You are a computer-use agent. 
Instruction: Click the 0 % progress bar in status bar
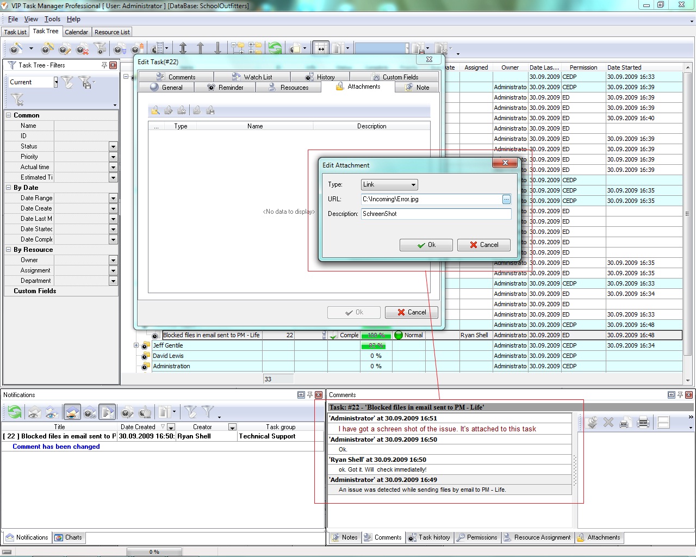point(154,552)
